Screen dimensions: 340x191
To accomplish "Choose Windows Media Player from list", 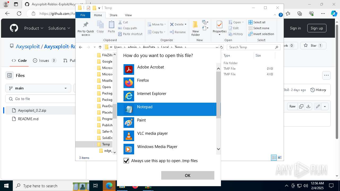I will pos(167,149).
